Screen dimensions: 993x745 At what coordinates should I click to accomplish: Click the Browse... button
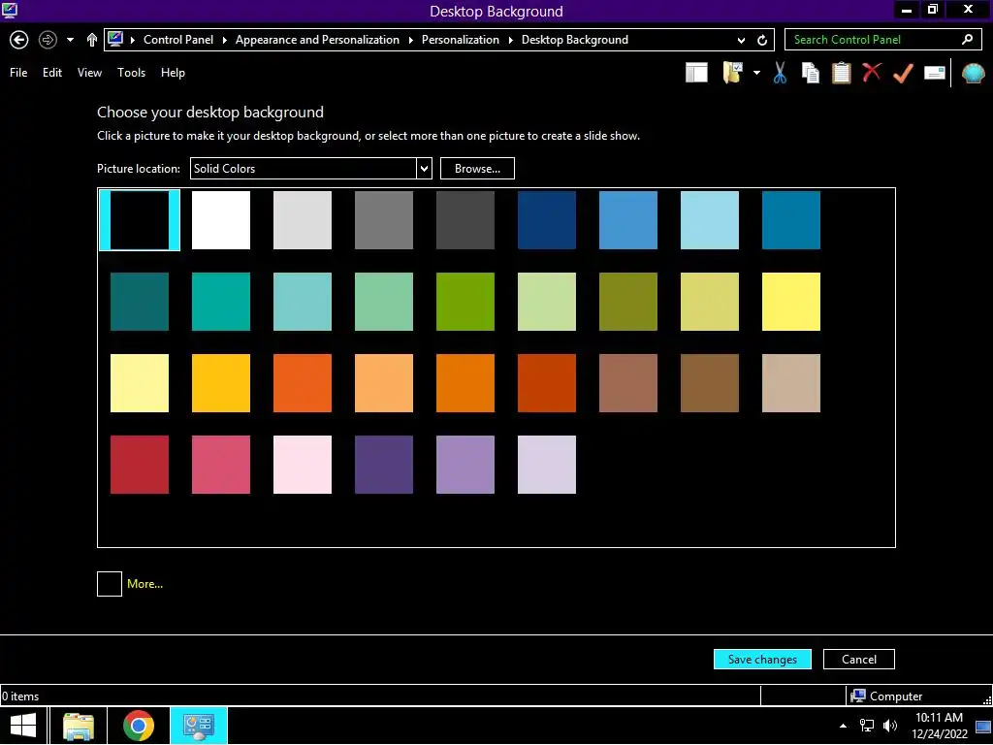(x=477, y=169)
